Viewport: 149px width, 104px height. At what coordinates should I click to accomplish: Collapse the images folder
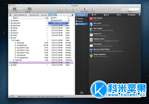coord(11,40)
